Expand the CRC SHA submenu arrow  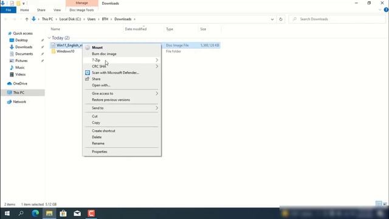click(157, 66)
